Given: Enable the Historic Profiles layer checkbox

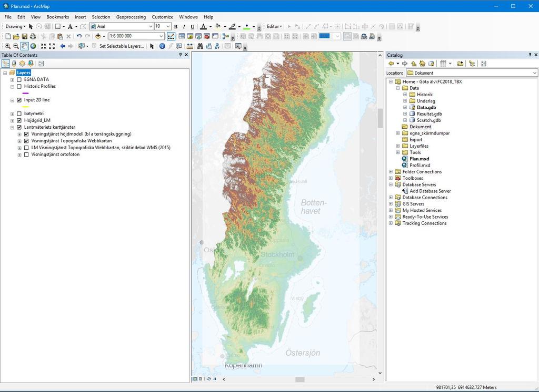Looking at the screenshot, I should [19, 87].
